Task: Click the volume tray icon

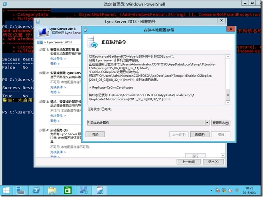Action: 230,191
